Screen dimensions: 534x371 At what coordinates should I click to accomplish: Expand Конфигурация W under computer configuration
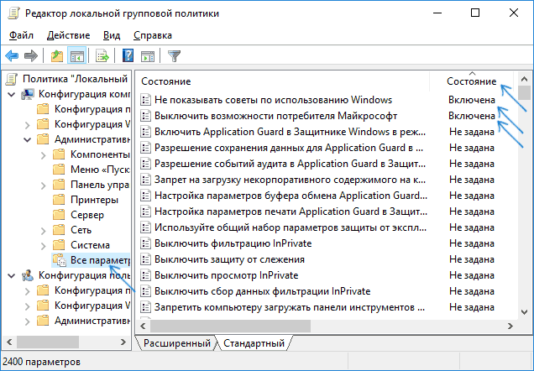[28, 124]
